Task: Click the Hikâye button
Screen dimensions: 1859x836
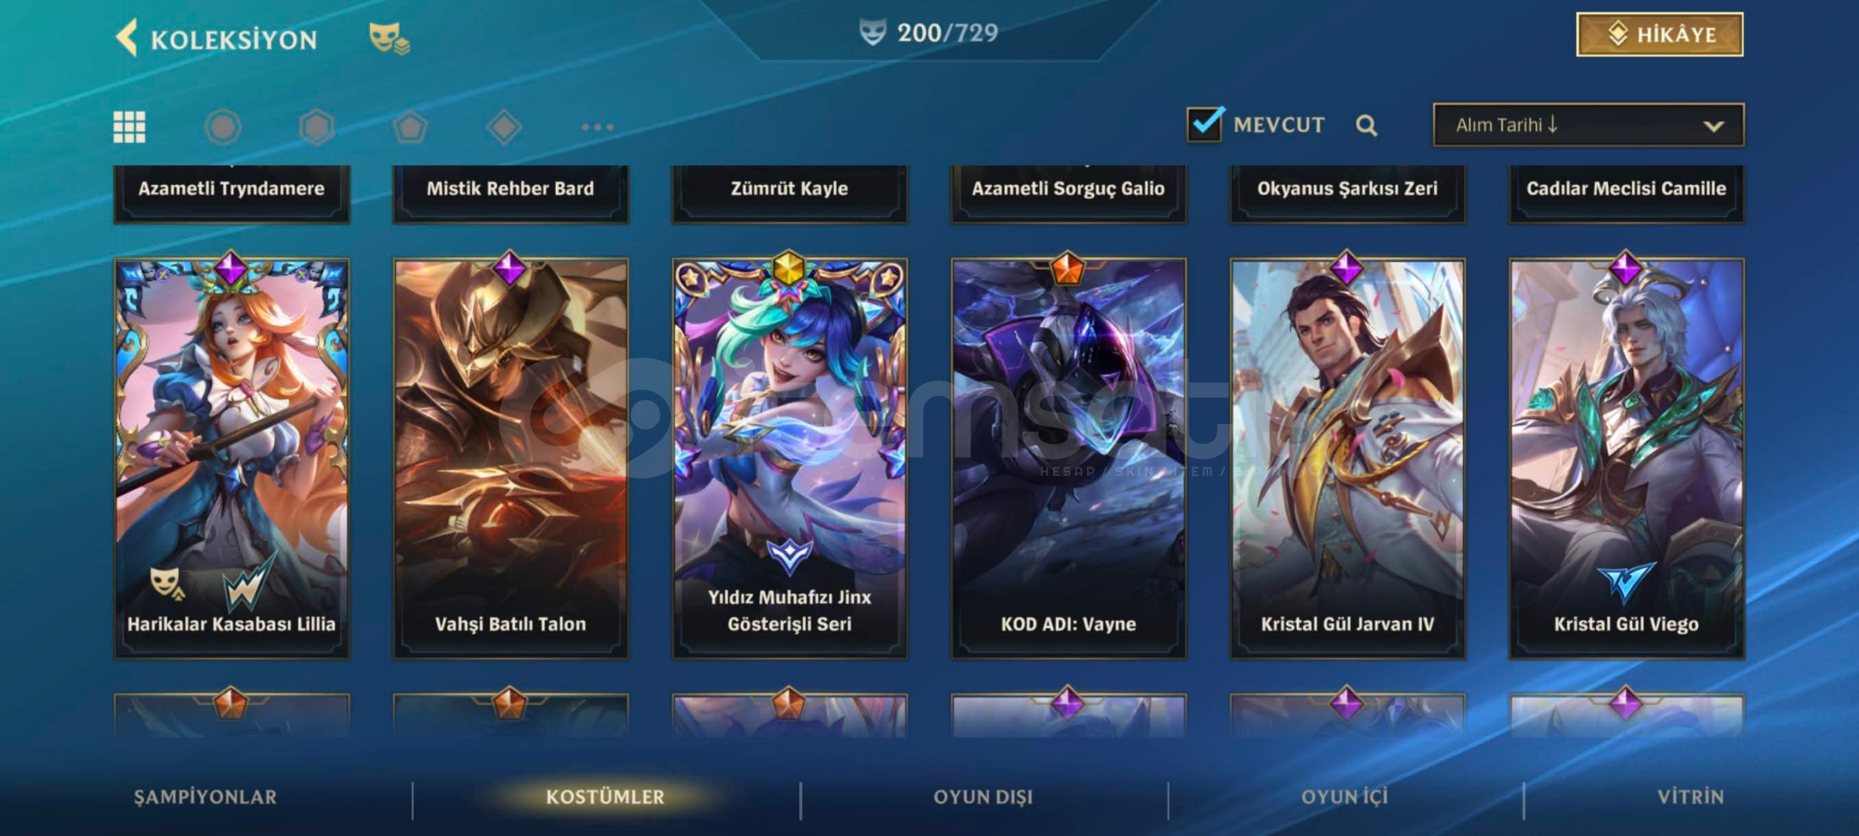Action: (x=1659, y=35)
